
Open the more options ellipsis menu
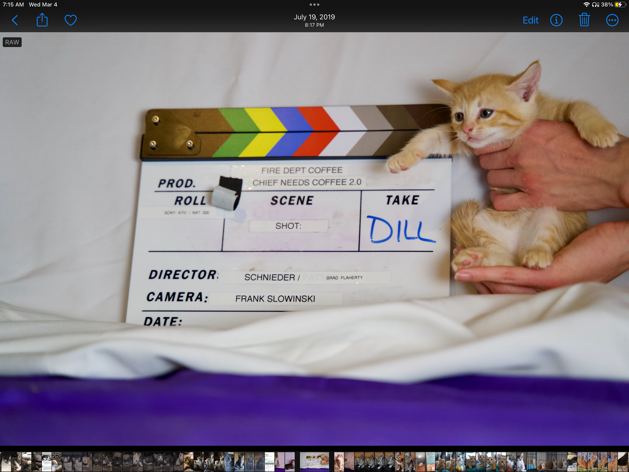(612, 20)
